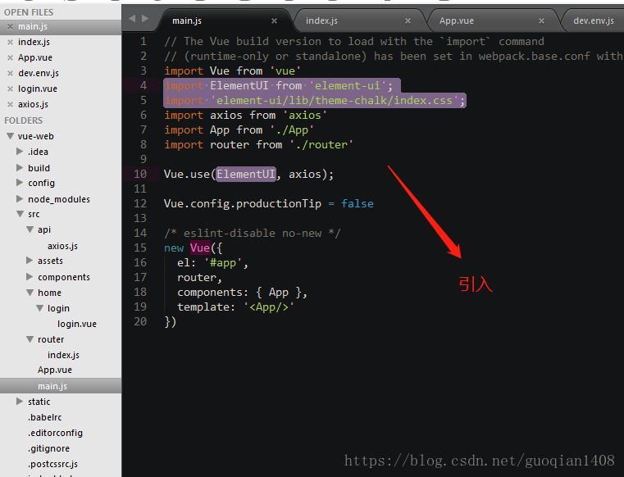
Task: Close the index.js editor tab
Action: [x=408, y=20]
